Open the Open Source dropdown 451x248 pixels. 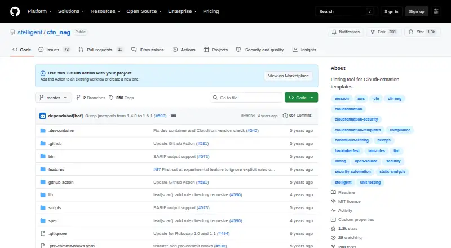[x=144, y=11]
